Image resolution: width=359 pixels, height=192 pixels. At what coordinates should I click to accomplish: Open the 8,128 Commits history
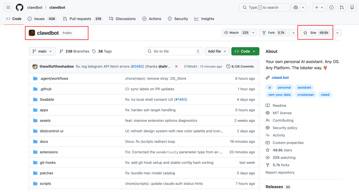pos(240,67)
